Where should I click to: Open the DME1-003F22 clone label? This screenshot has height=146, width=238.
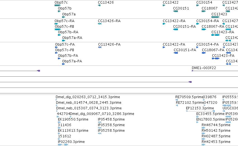click(x=204, y=68)
